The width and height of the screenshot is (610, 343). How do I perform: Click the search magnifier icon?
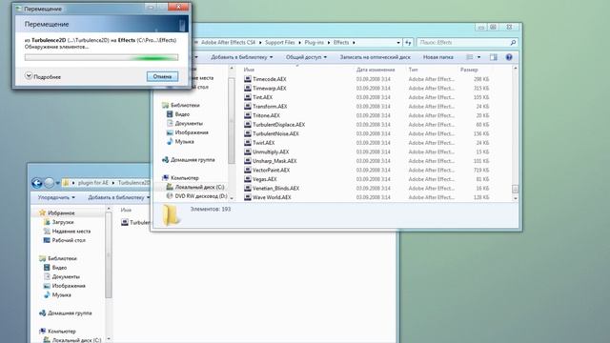513,42
